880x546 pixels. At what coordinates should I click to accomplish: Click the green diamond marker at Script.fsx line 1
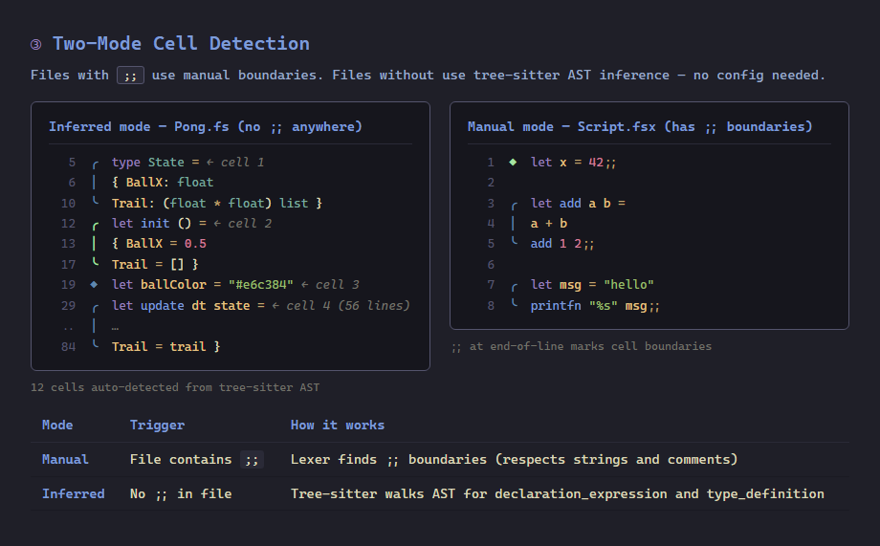(x=513, y=163)
